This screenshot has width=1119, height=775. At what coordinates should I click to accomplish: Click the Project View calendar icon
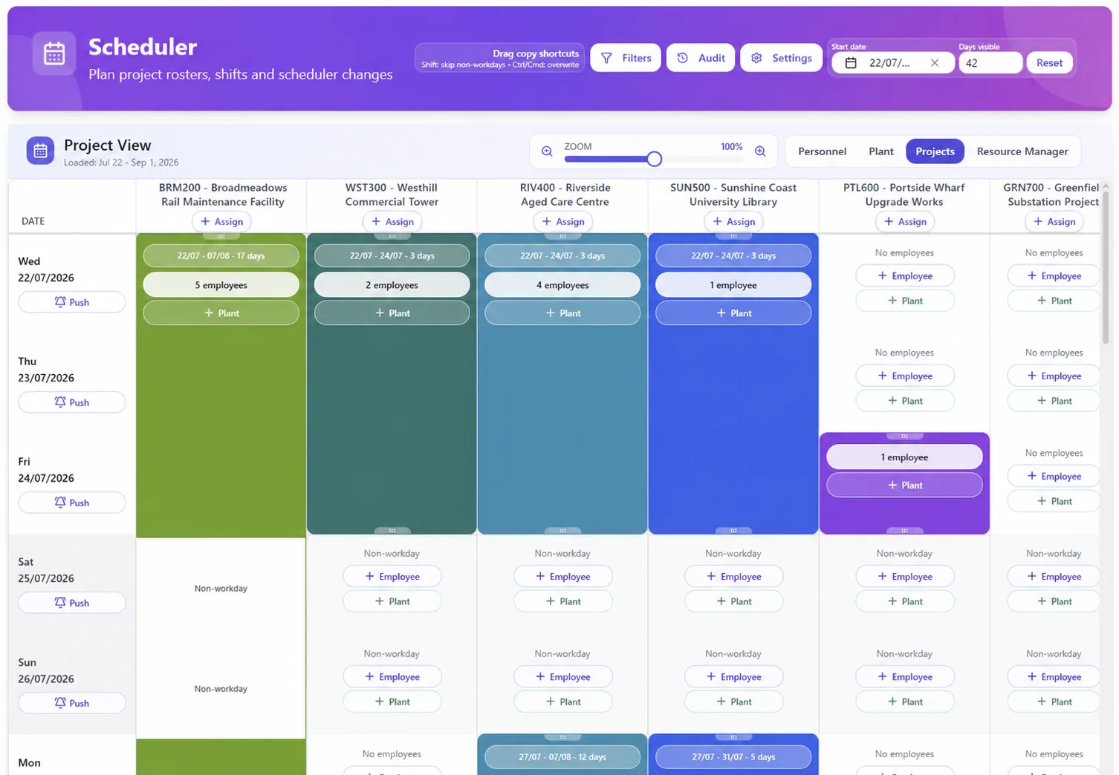(40, 151)
